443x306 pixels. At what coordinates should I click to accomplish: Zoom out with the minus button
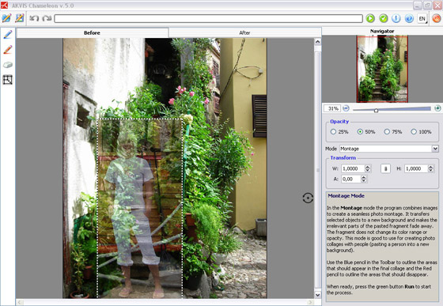tap(346, 108)
